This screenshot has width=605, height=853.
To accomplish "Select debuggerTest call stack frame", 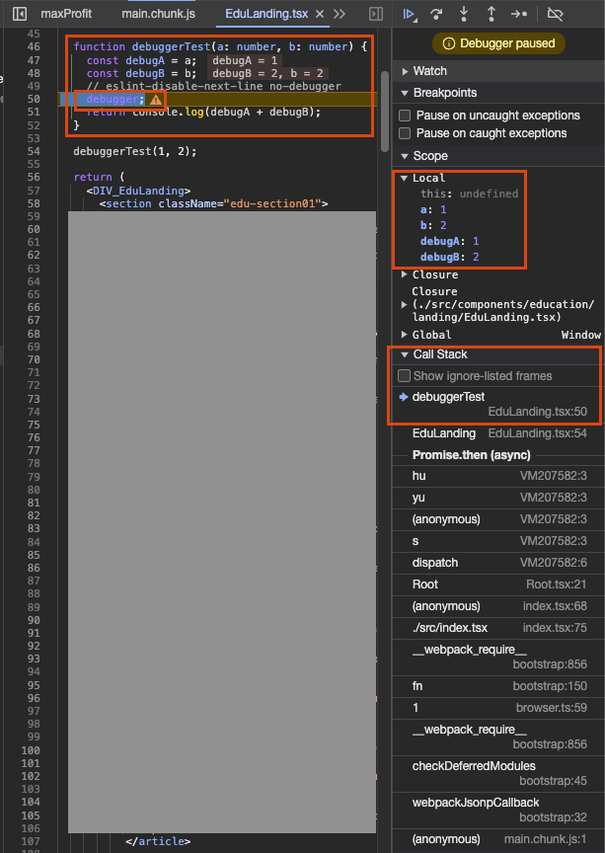I will click(x=497, y=404).
